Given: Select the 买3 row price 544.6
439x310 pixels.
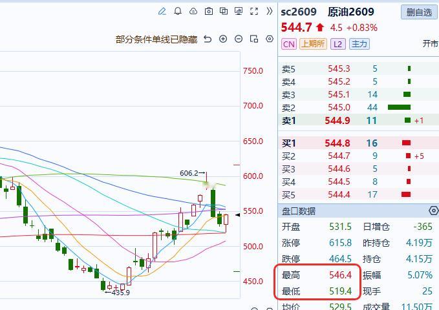Looking at the screenshot, I should pos(339,169).
